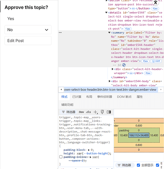Hide the computed styles sidebar pane icon
This screenshot has width=164, height=169.
pos(109,112)
